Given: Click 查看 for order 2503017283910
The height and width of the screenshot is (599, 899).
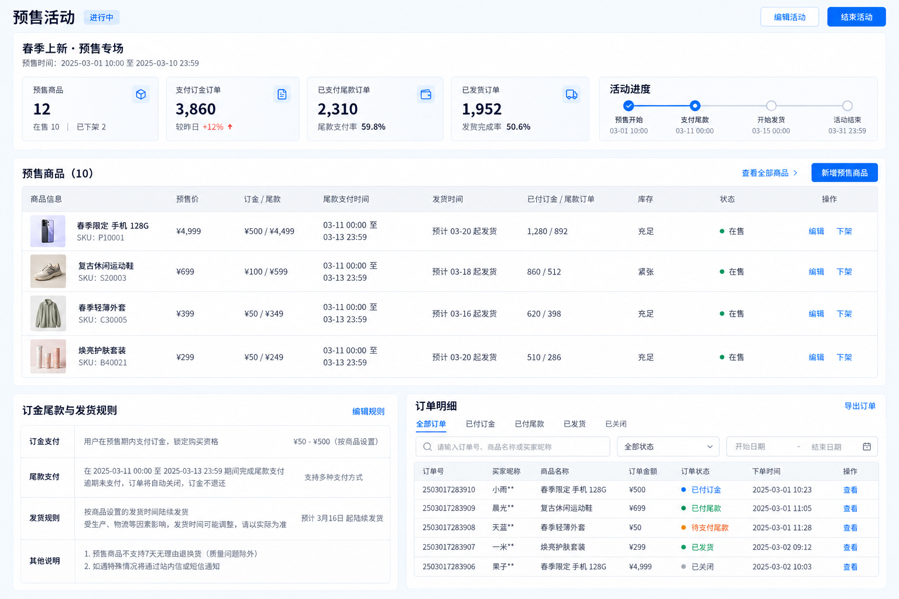Looking at the screenshot, I should (x=850, y=490).
